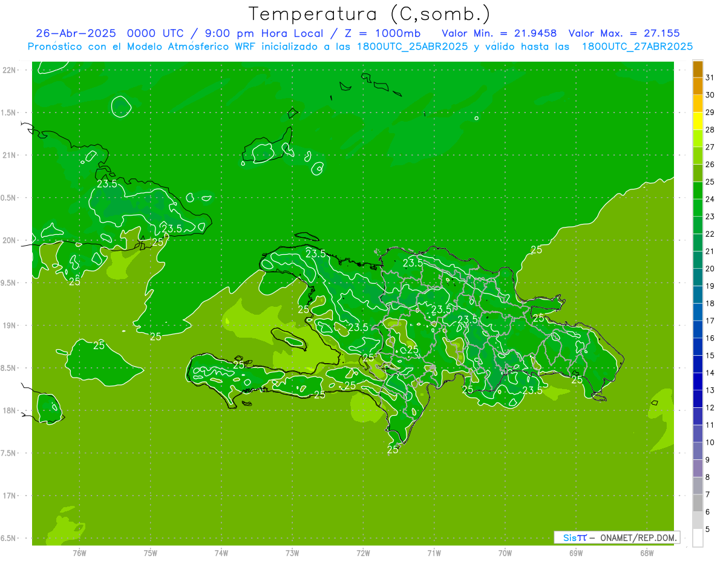
Task: Click the 70W longitude label
Action: click(505, 553)
